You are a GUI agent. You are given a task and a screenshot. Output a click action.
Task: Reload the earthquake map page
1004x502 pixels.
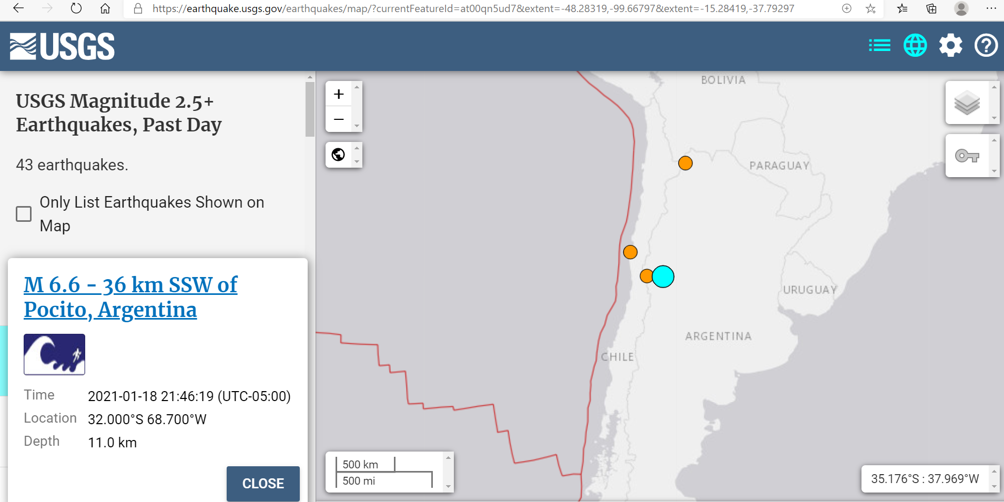pos(76,8)
